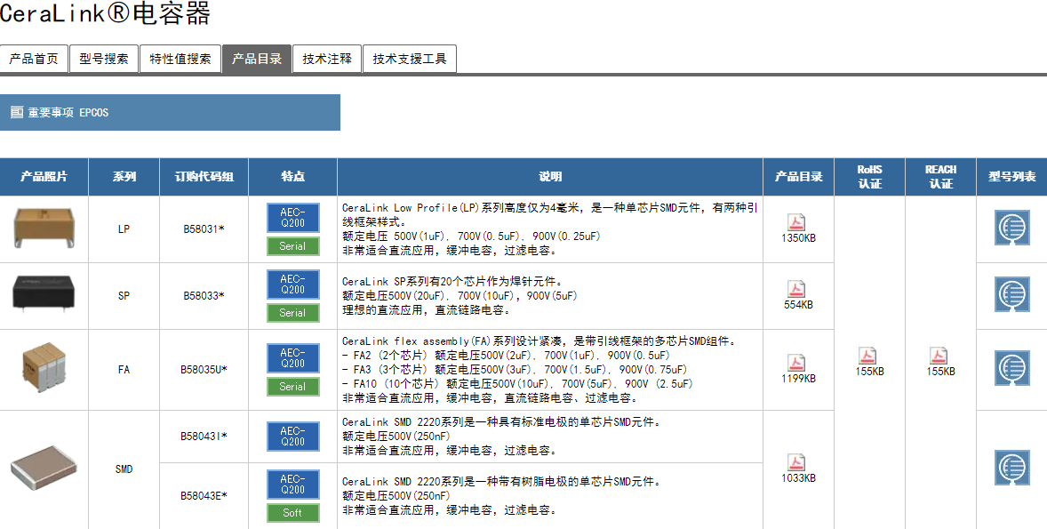Open the LP series catalog PDF (1350KB)

point(797,222)
